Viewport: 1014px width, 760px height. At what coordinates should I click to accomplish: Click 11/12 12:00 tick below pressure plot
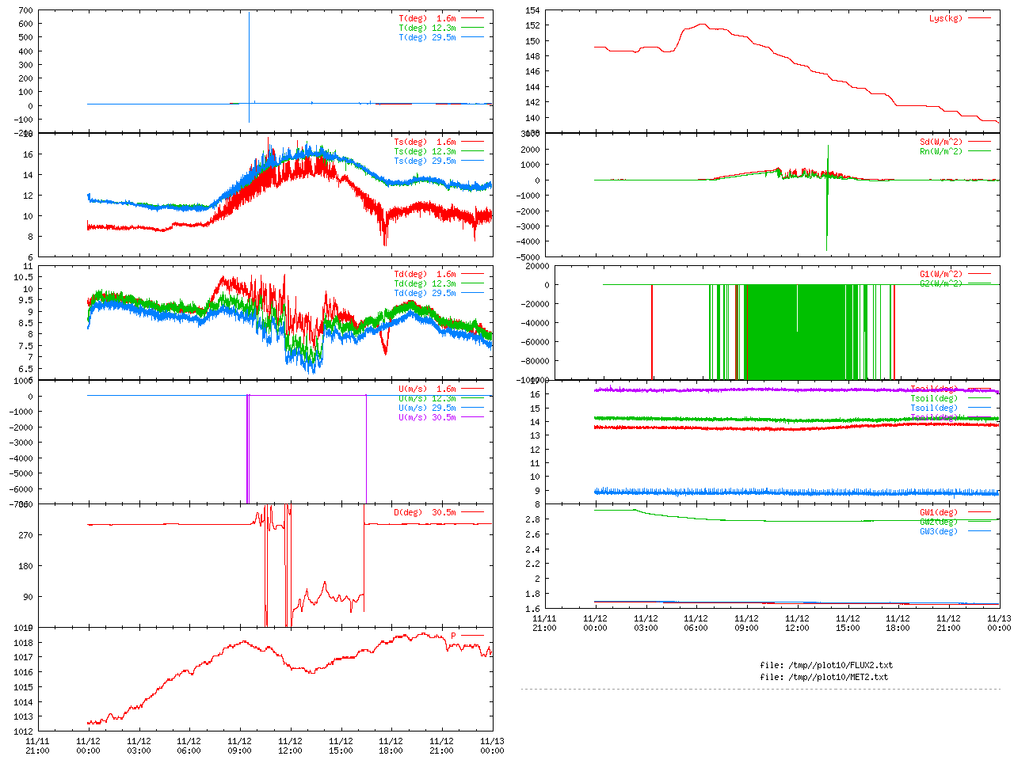coord(290,746)
